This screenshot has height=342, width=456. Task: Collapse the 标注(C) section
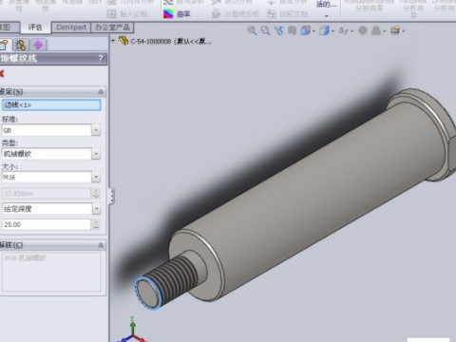click(101, 245)
